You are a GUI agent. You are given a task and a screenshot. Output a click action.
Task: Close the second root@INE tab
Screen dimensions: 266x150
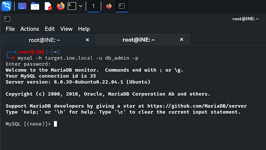point(182,39)
